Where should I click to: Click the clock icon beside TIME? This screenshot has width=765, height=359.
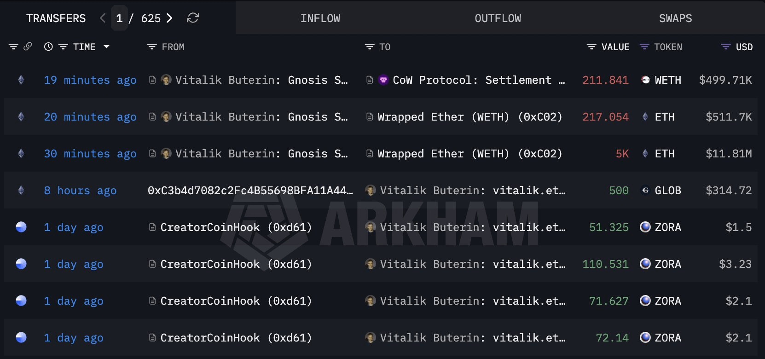(48, 47)
